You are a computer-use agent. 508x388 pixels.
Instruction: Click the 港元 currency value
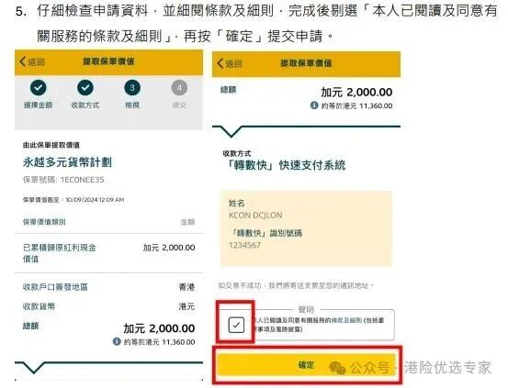coord(186,306)
